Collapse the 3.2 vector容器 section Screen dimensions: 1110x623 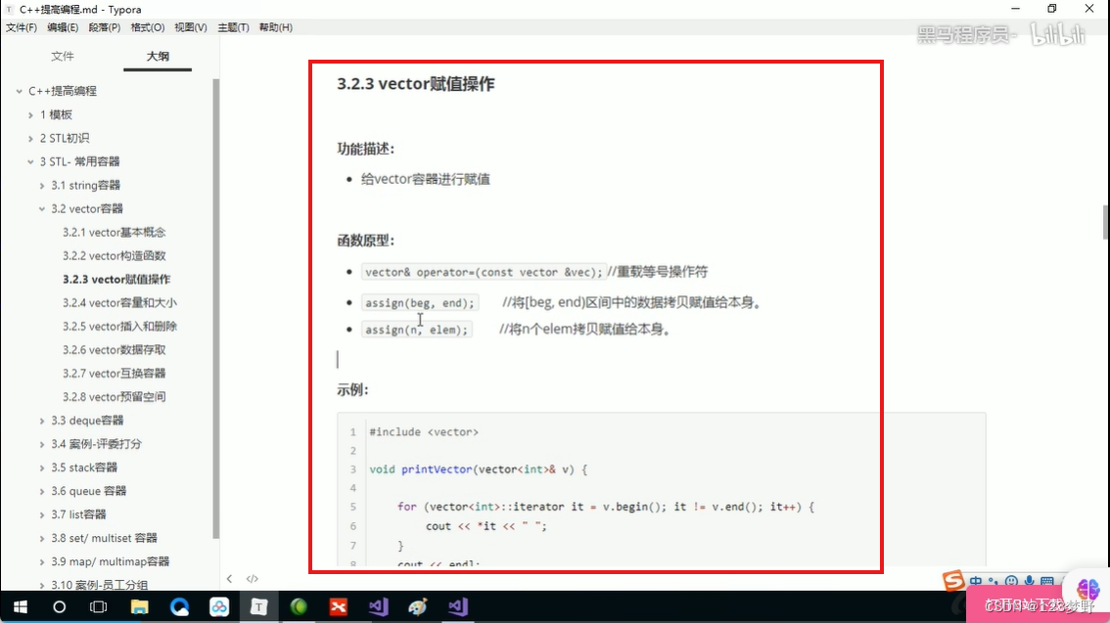point(42,208)
